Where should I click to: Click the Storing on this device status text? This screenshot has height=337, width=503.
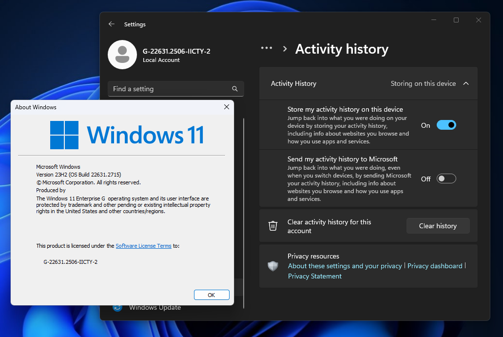pos(423,83)
